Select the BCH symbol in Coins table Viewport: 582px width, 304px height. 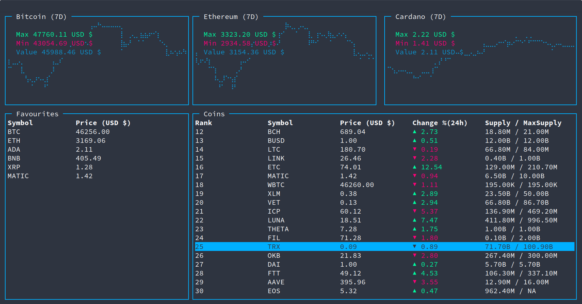click(274, 132)
